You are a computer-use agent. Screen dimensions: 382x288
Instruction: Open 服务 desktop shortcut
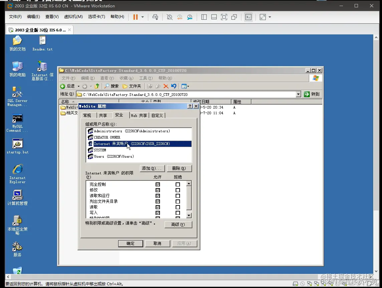click(17, 249)
